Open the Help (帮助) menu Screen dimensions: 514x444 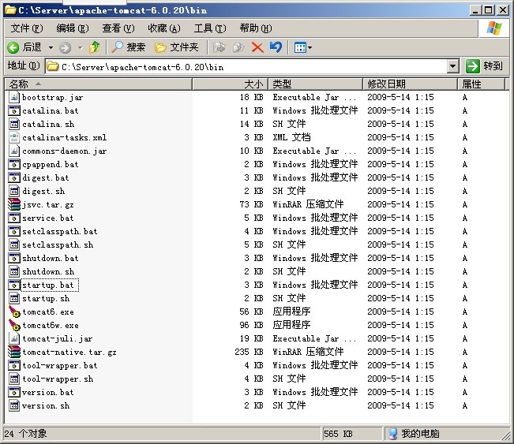tap(256, 28)
